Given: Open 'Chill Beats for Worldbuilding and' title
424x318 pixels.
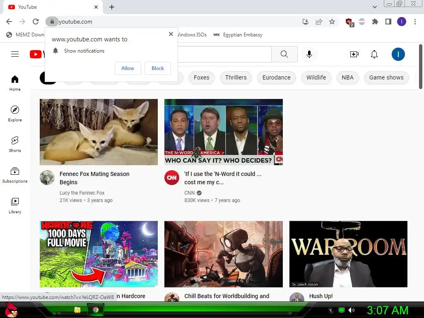Looking at the screenshot, I should click(x=226, y=296).
